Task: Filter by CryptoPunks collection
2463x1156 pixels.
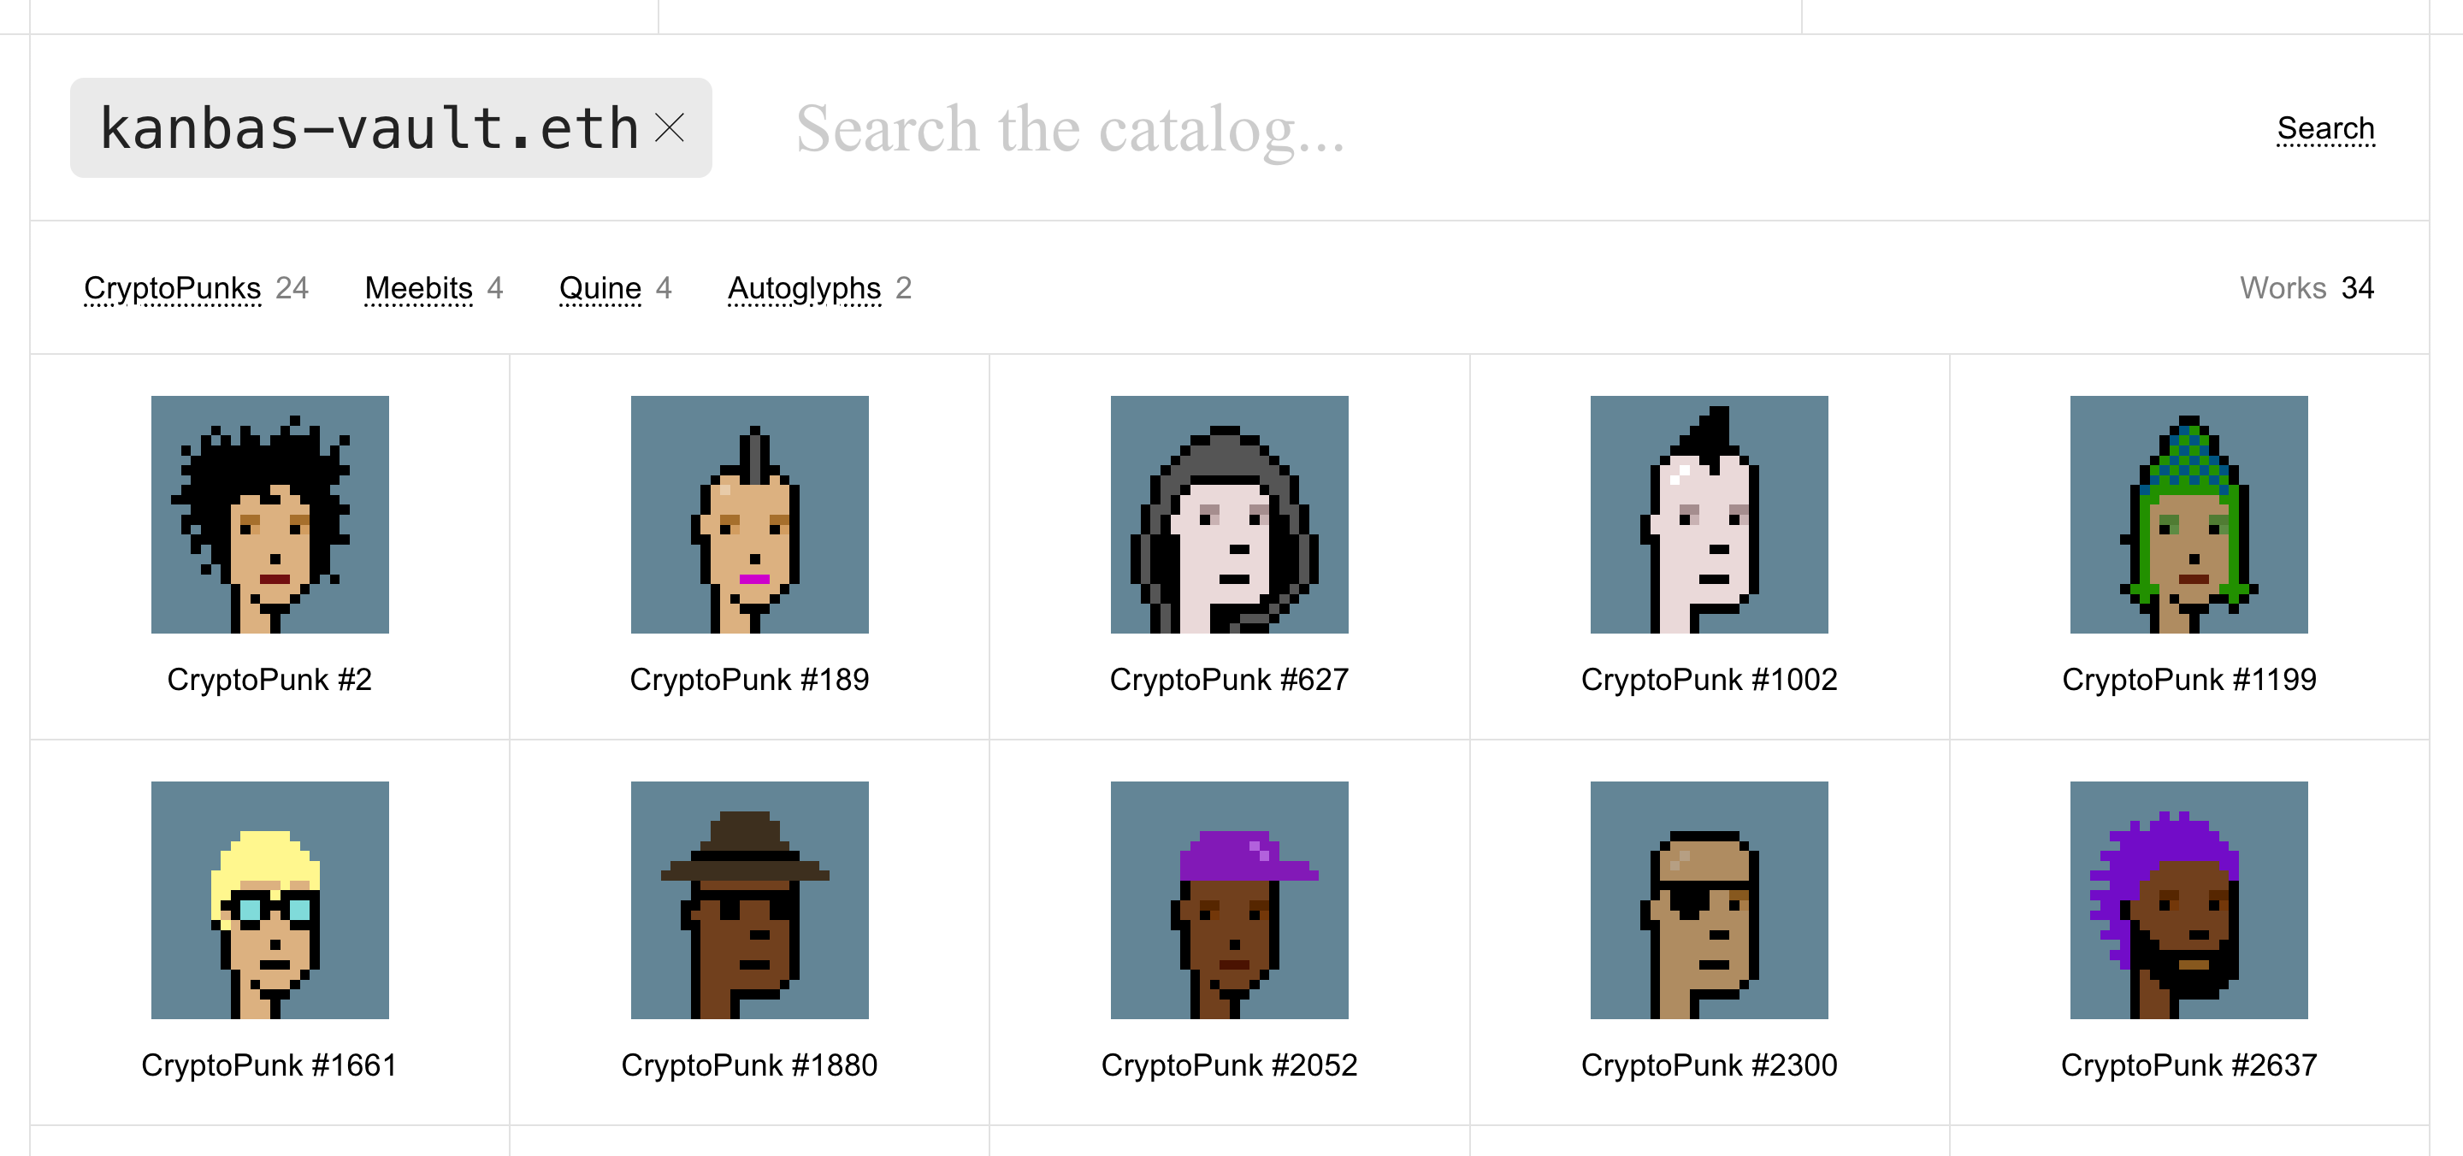Action: point(172,288)
